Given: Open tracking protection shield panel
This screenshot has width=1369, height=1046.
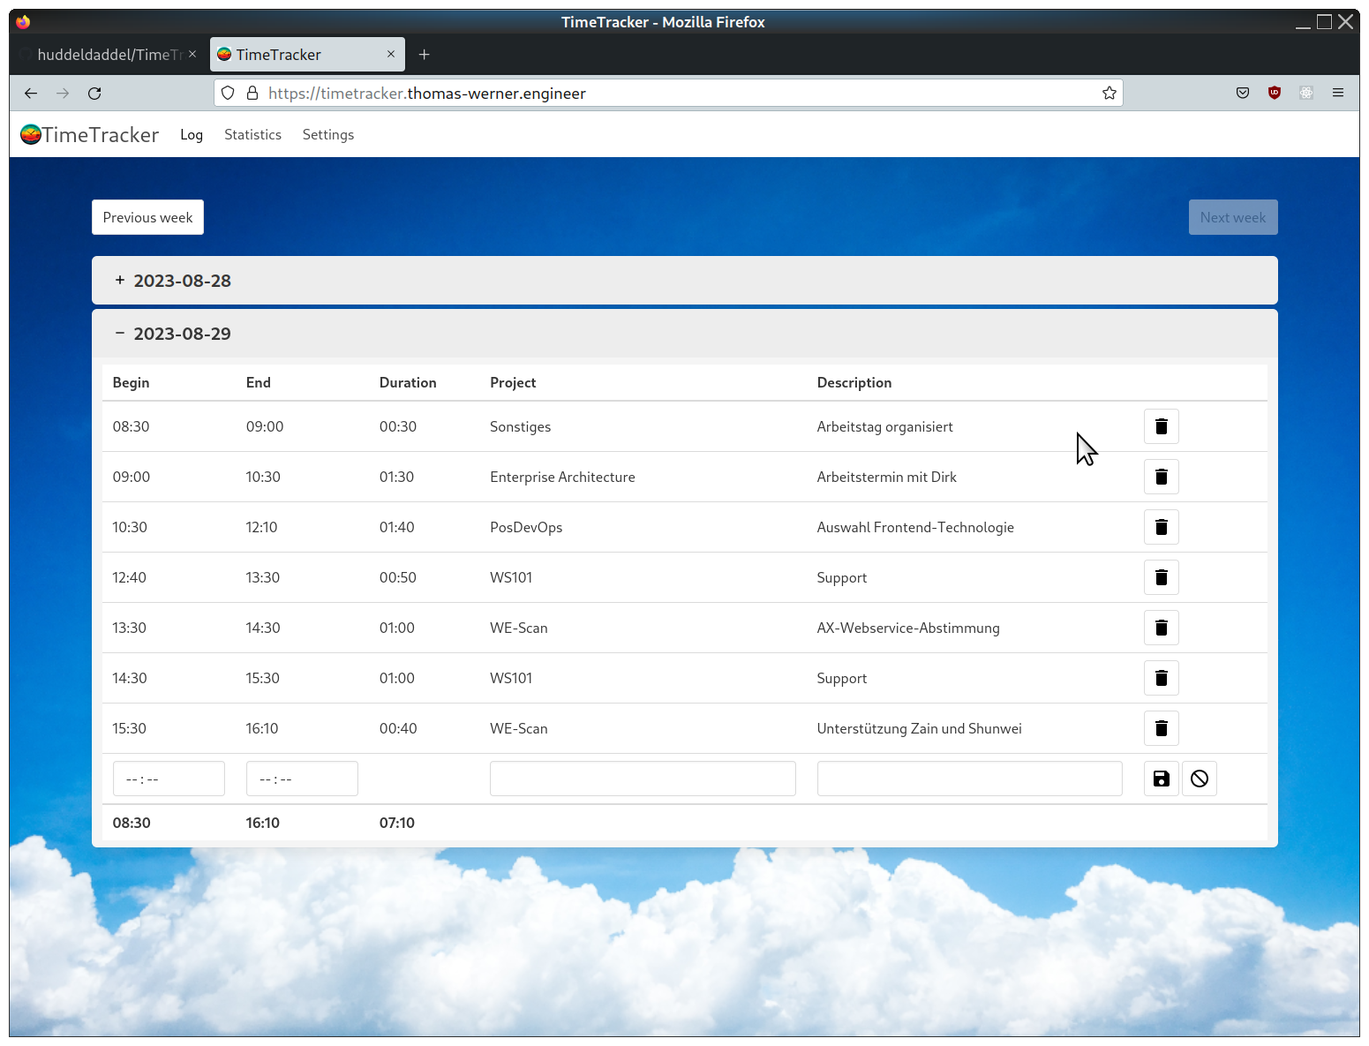Looking at the screenshot, I should coord(228,93).
